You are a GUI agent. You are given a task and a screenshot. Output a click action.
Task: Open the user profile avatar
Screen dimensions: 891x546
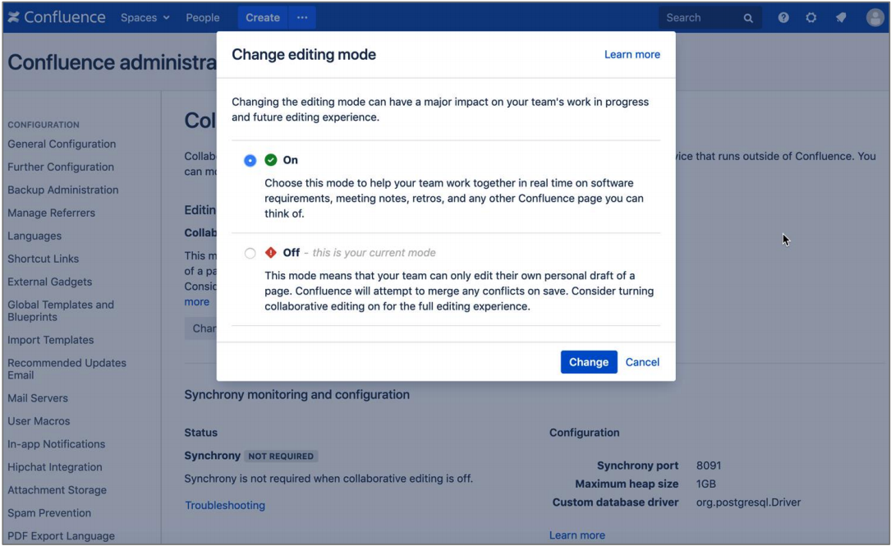[x=875, y=17]
